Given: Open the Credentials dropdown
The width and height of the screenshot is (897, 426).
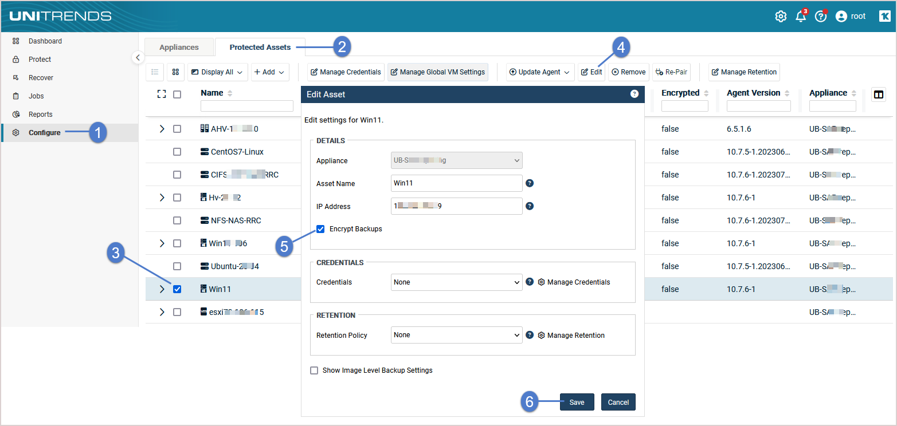Looking at the screenshot, I should click(x=457, y=282).
